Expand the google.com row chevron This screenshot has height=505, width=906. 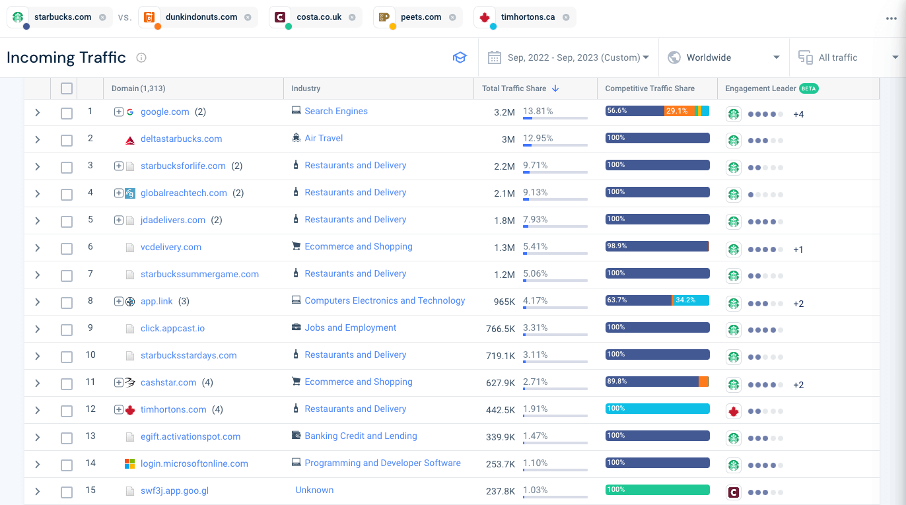pyautogui.click(x=38, y=113)
